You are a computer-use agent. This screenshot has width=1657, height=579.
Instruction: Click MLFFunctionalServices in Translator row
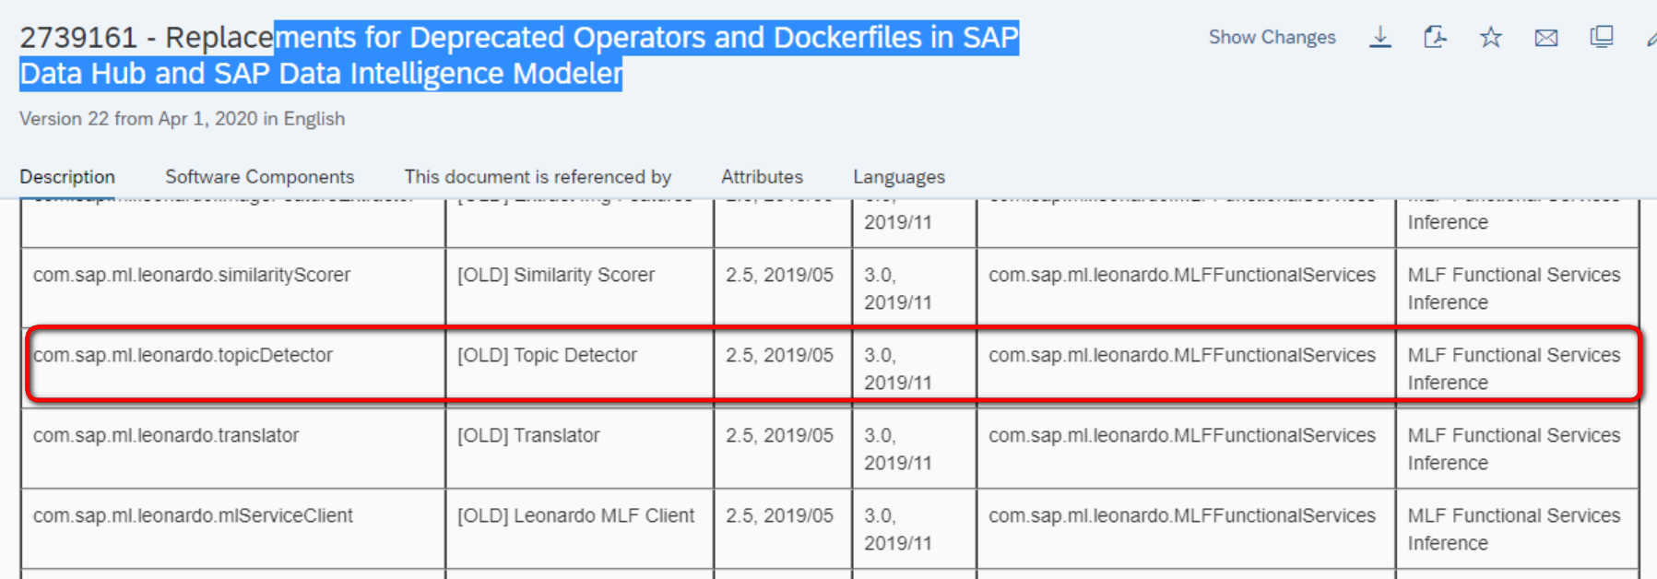(1186, 448)
